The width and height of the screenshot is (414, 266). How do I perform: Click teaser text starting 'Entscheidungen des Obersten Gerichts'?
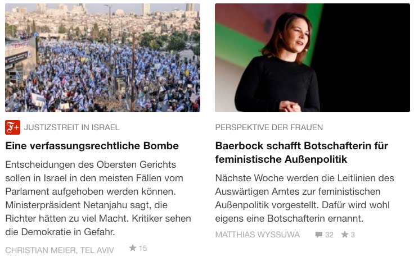pyautogui.click(x=98, y=198)
